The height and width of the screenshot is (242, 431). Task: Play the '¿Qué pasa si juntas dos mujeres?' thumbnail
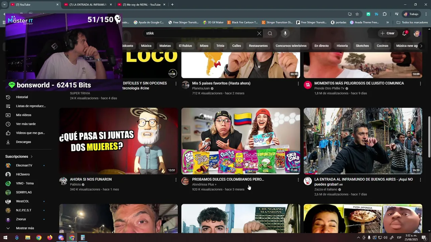pos(119,141)
